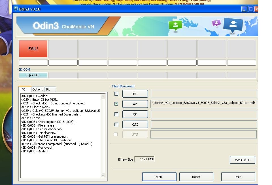Click the red FAIL! status box
The height and width of the screenshot is (185, 272).
pos(33,49)
